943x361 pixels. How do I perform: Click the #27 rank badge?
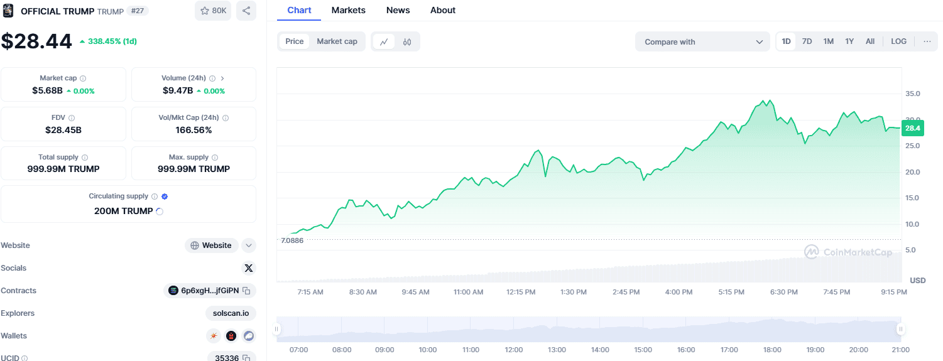click(x=138, y=11)
